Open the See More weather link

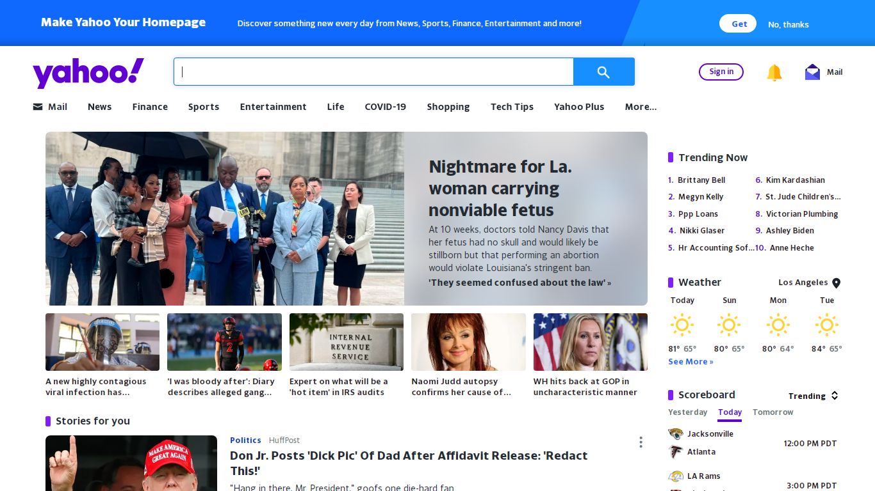click(x=691, y=362)
